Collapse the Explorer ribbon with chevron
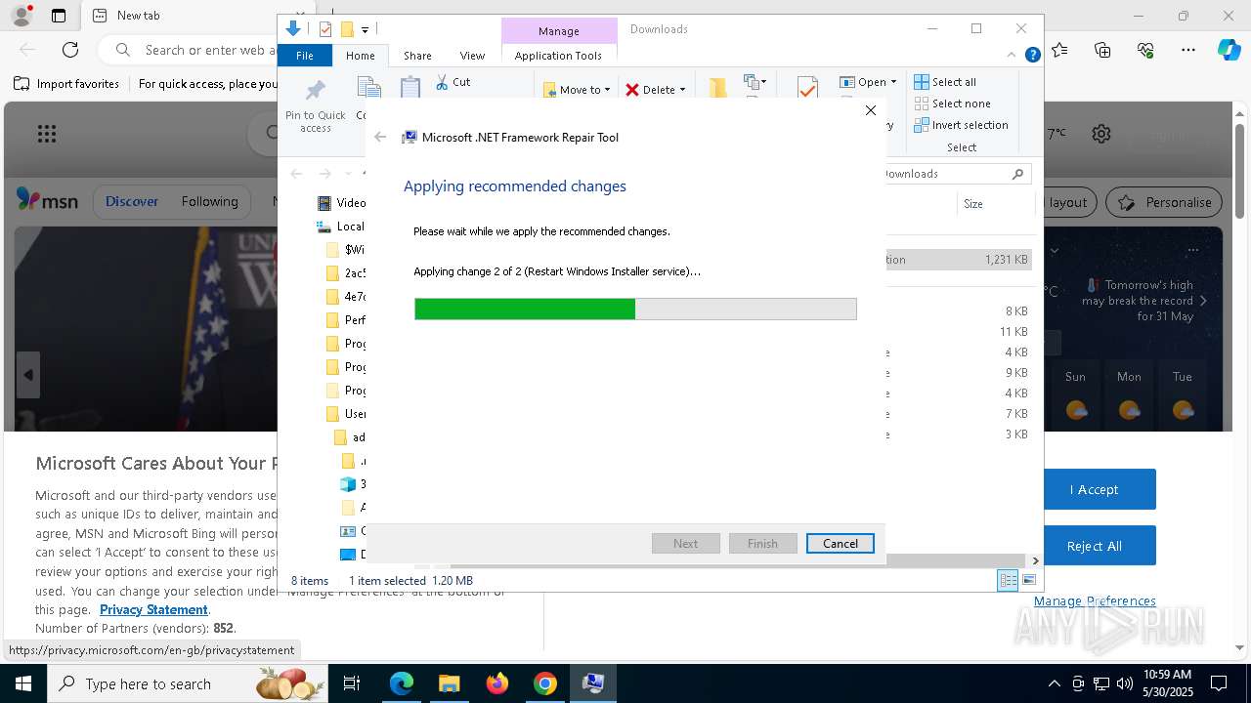Viewport: 1251px width, 703px height. (x=1013, y=56)
